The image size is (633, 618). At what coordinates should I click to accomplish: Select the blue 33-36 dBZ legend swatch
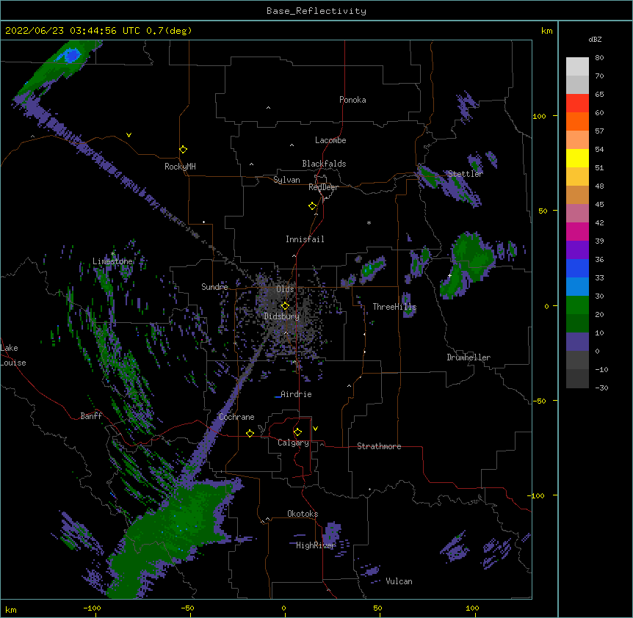[x=577, y=268]
